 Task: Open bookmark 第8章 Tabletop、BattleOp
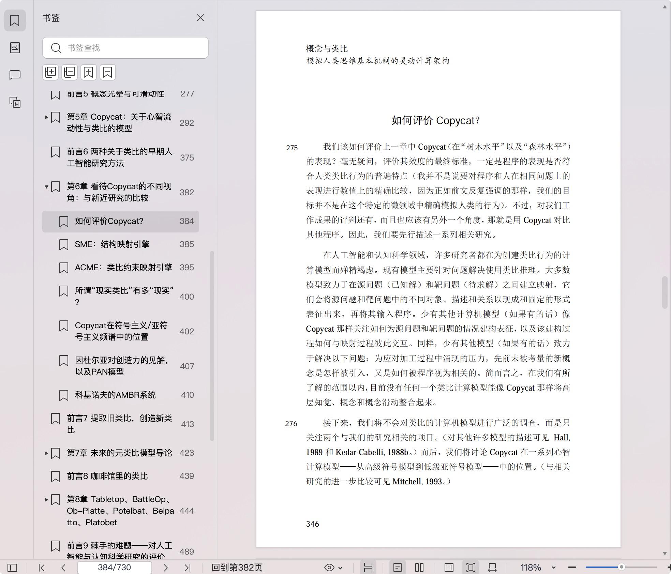click(x=120, y=511)
